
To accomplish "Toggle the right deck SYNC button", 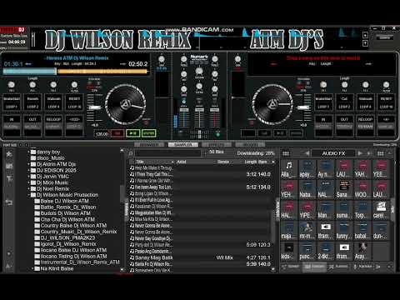I will (296, 133).
